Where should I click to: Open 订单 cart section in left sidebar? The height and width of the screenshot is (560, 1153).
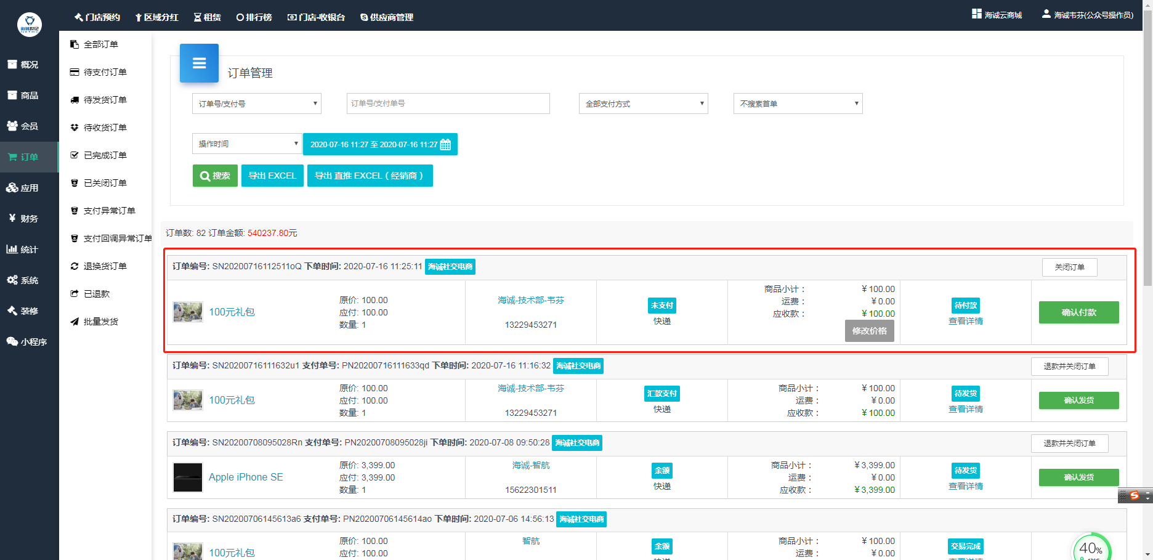tap(29, 157)
